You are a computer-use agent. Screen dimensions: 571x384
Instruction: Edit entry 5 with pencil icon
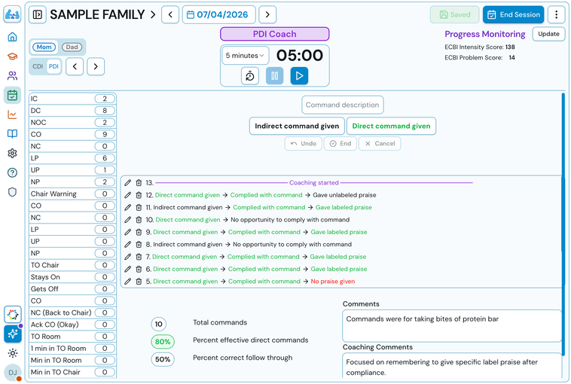pyautogui.click(x=127, y=282)
